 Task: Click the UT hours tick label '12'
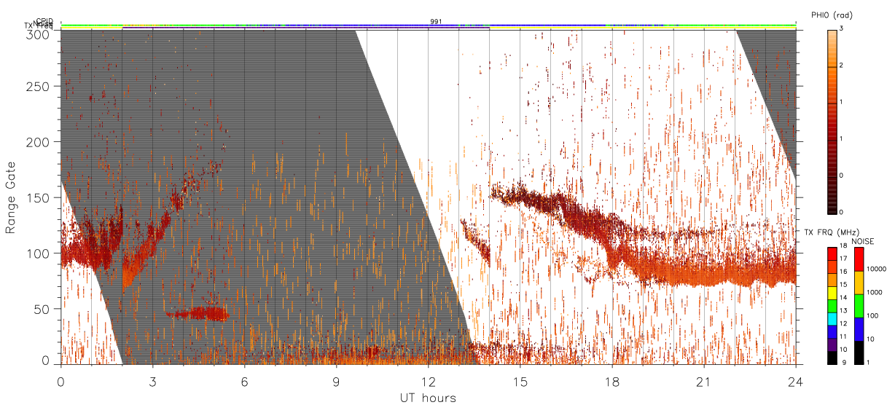[x=428, y=382]
